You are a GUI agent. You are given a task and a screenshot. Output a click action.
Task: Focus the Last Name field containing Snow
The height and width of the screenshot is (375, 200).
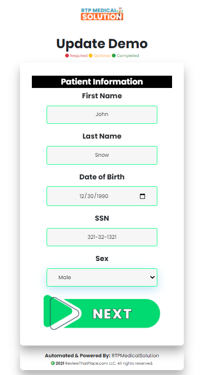[x=102, y=155]
